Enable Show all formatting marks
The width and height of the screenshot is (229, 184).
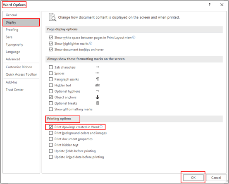(51, 109)
